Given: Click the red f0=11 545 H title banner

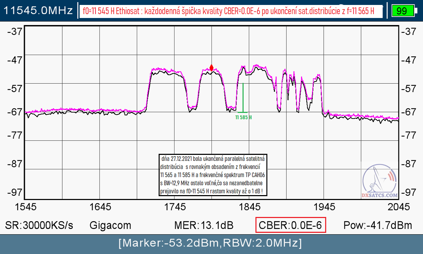Looking at the screenshot, I should [231, 11].
